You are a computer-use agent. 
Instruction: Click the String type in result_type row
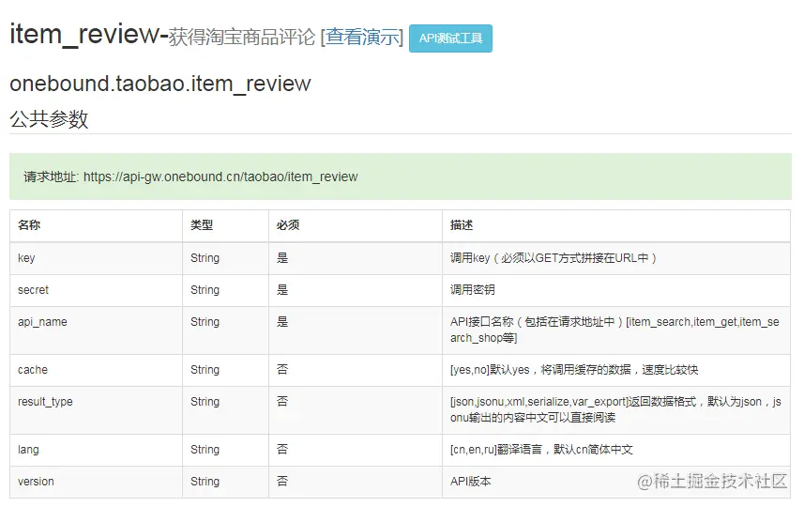coord(205,402)
